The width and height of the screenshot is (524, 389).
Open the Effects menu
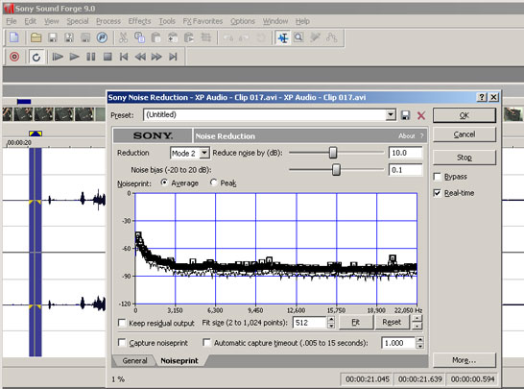pos(140,21)
